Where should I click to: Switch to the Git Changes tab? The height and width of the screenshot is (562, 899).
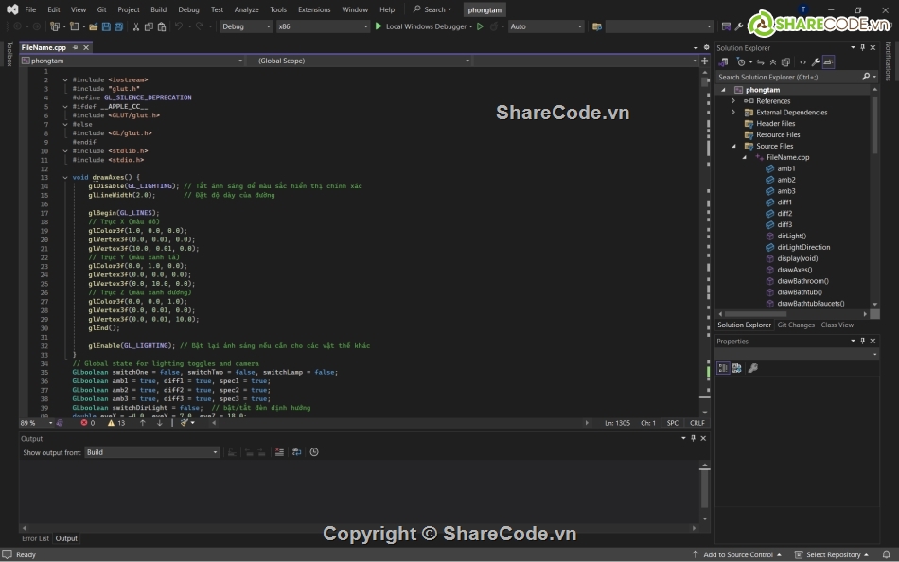pyautogui.click(x=796, y=325)
